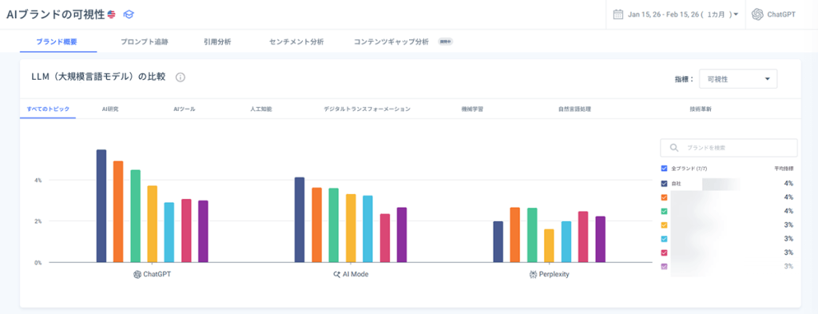This screenshot has height=314, width=818.
Task: Click the orange bar in Perplexity group
Action: click(515, 235)
